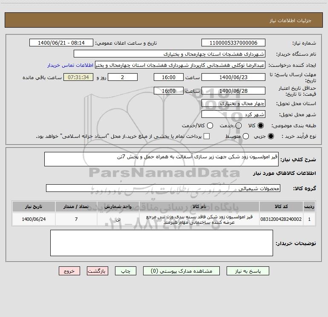
Task: Click the announcement date field 1400/06/21 - 08:14
Action: coord(61,43)
